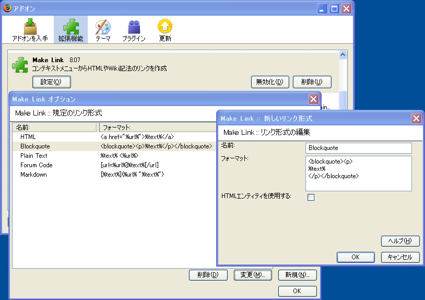425x300 pixels.
Task: Click the 無効化(D) disable button
Action: [x=270, y=82]
